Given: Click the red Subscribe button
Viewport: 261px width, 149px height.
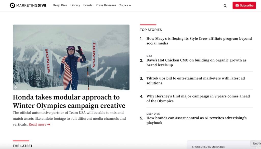Looking at the screenshot, I should point(244,5).
